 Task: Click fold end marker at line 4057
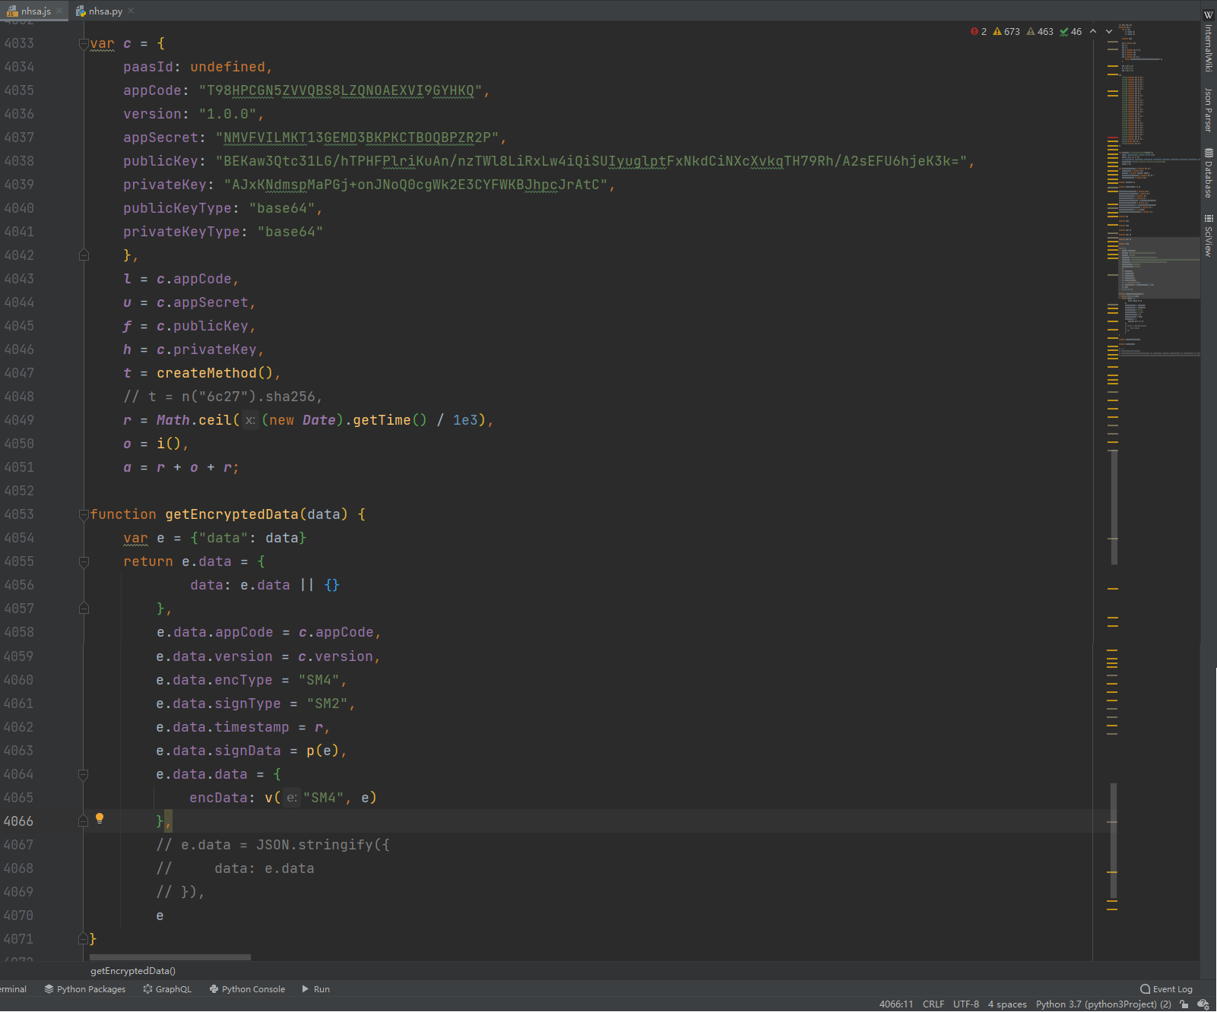(84, 609)
